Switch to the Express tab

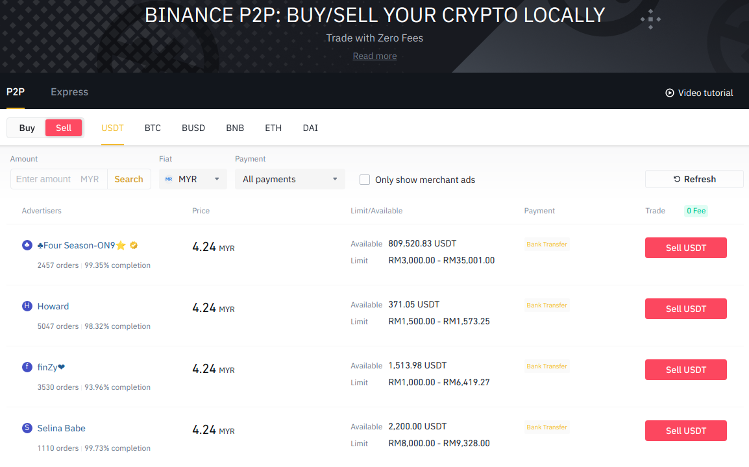pyautogui.click(x=69, y=91)
